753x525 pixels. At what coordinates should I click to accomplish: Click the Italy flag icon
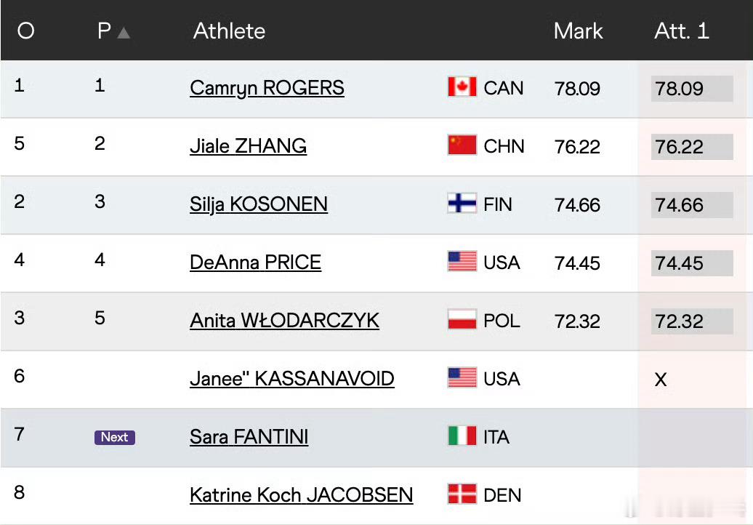click(x=462, y=436)
